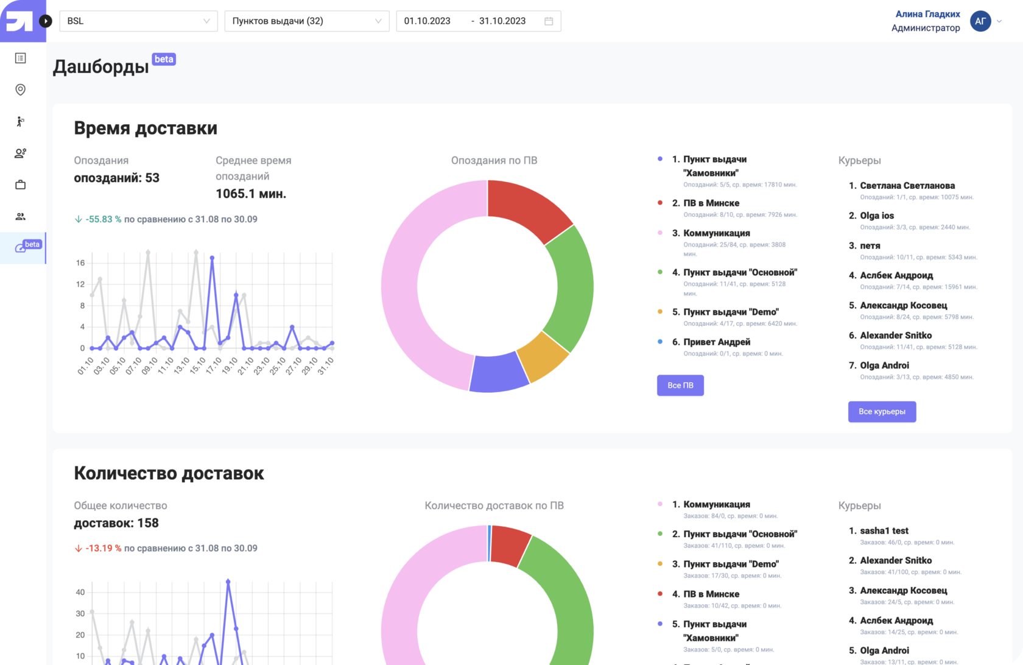The height and width of the screenshot is (665, 1023).
Task: Toggle Привет Андрей legend entry
Action: (x=716, y=342)
